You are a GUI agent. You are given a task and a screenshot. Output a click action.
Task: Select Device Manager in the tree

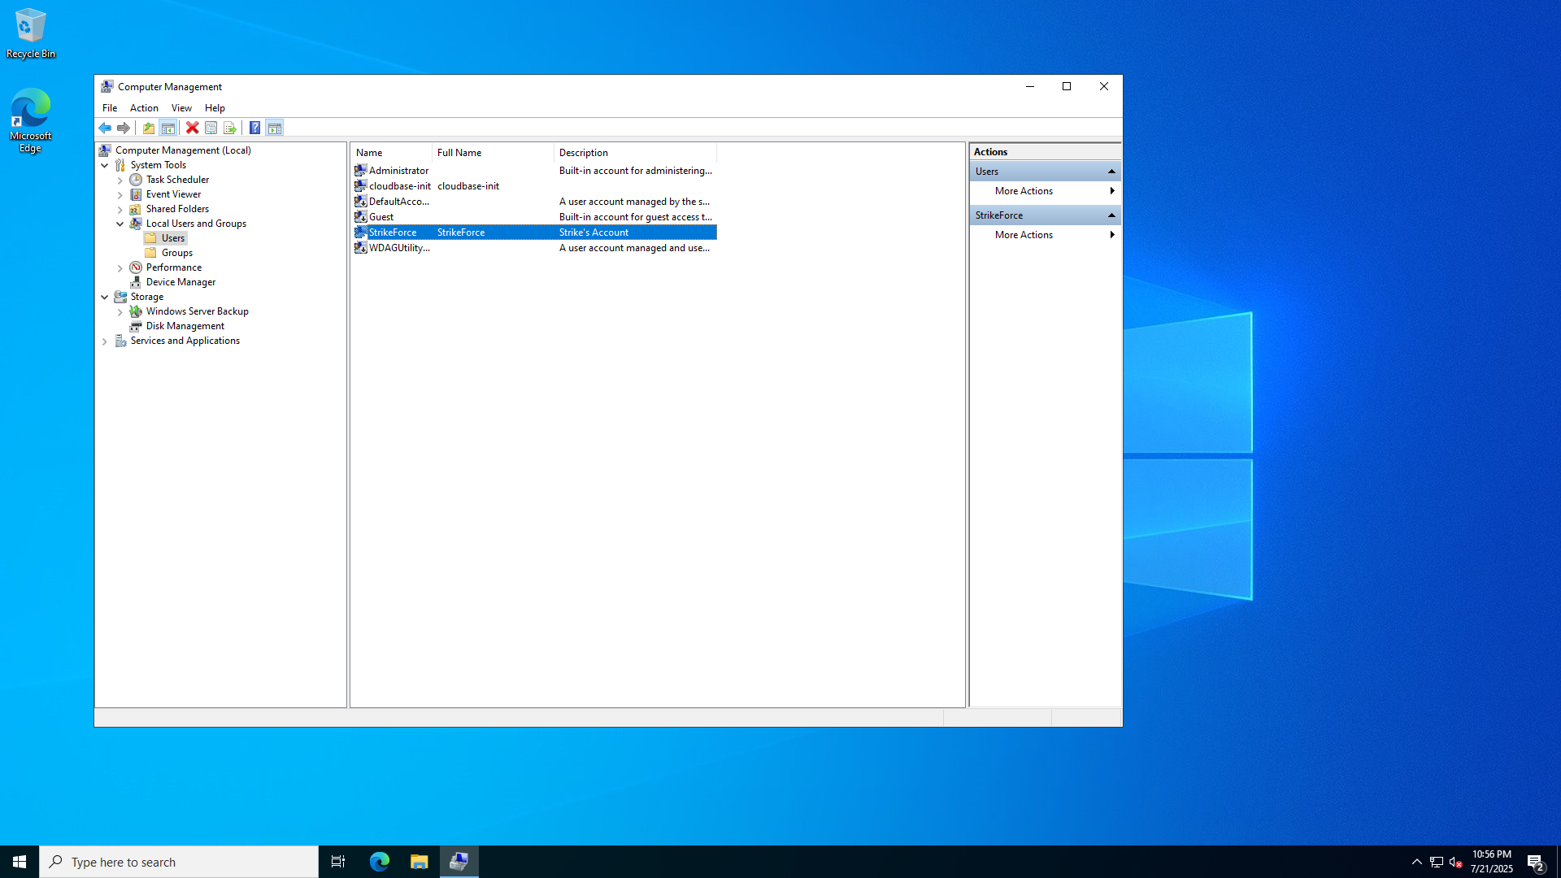[180, 282]
